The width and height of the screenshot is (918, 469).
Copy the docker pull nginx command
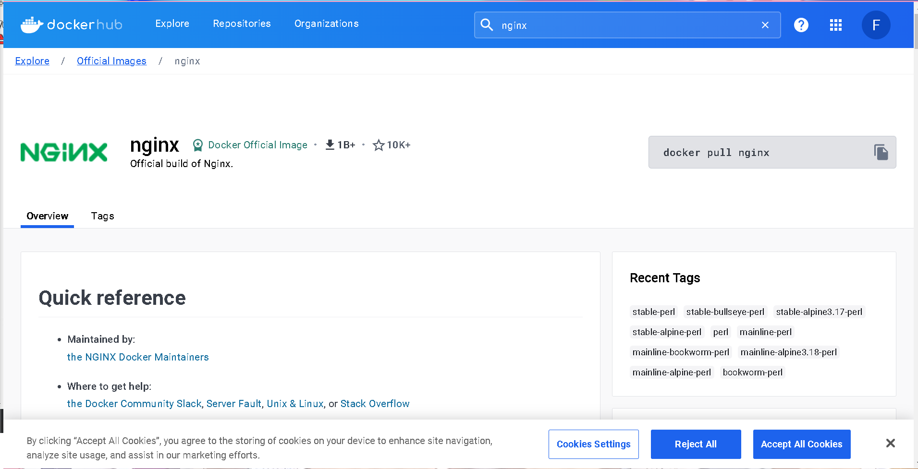point(881,152)
